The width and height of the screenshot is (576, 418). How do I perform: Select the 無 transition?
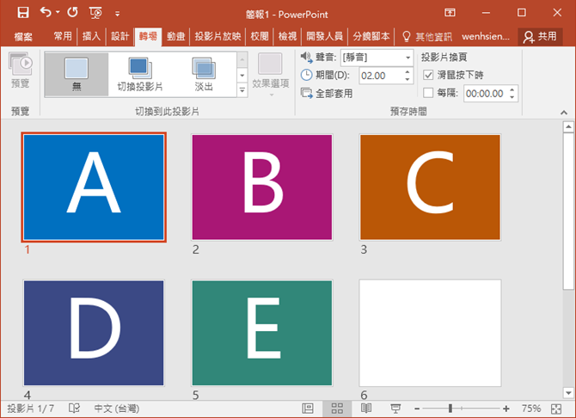click(77, 74)
